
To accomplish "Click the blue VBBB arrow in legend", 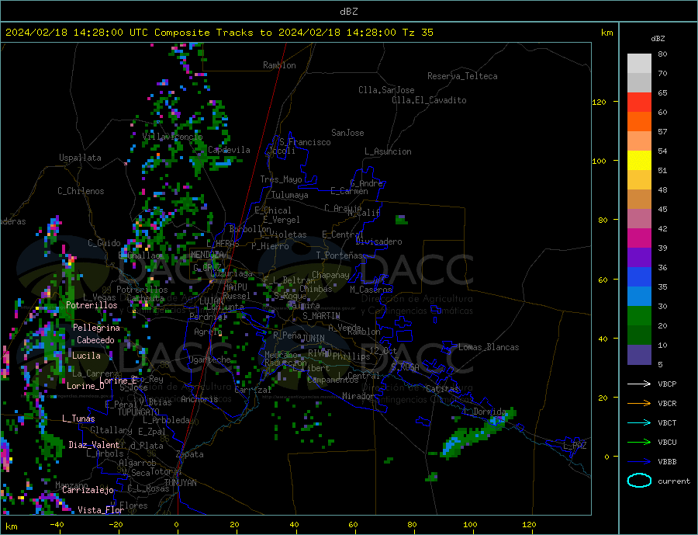I will pos(639,462).
